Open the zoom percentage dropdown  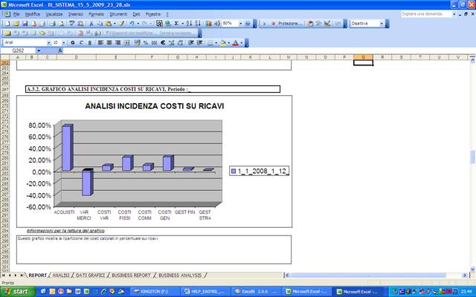click(242, 24)
